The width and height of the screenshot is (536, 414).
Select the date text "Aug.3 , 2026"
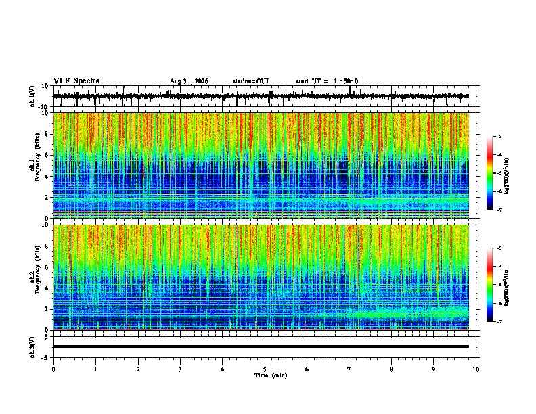coord(189,81)
